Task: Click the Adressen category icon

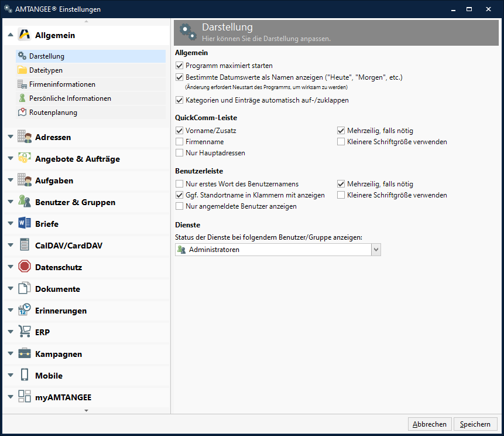Action: [25, 137]
